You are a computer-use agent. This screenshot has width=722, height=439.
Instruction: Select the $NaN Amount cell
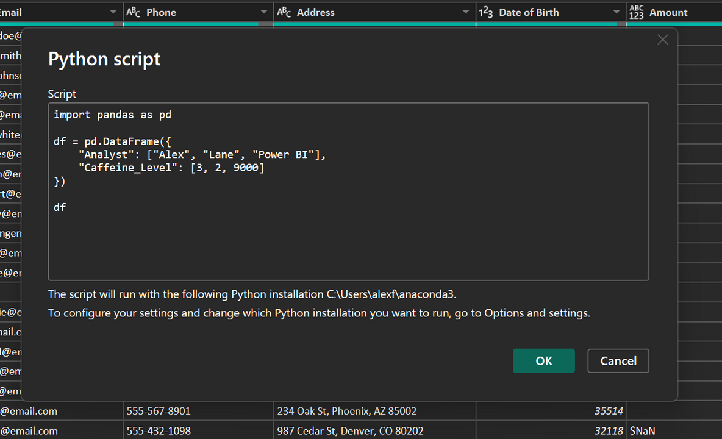(674, 430)
